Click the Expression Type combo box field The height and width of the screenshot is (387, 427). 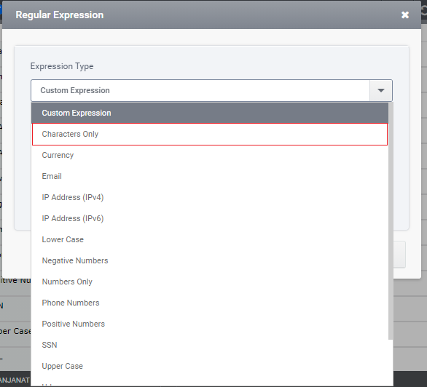[x=211, y=90]
